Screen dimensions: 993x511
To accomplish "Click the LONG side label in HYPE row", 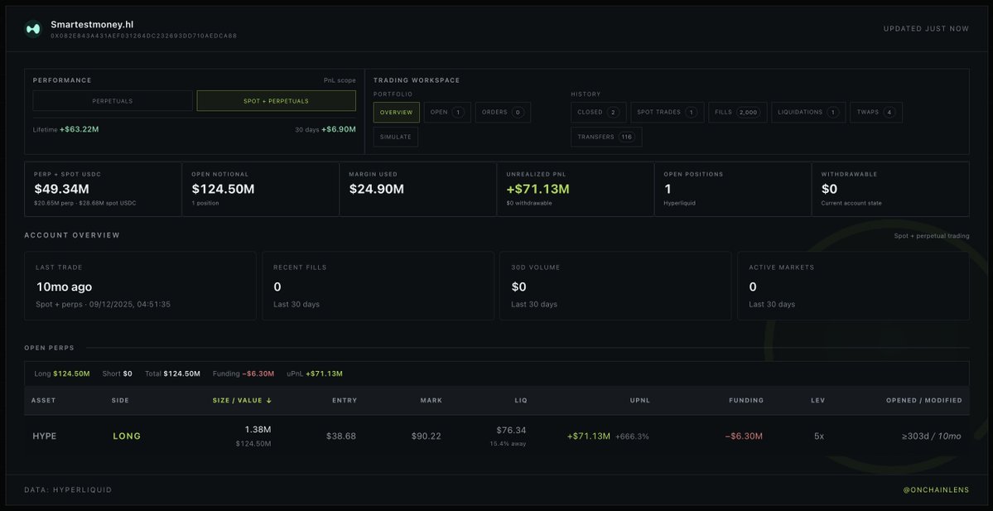I will [x=127, y=436].
